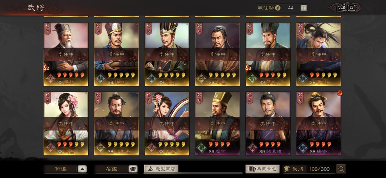Click the red notification dot on 楊修
386x178 pixels.
[340, 93]
